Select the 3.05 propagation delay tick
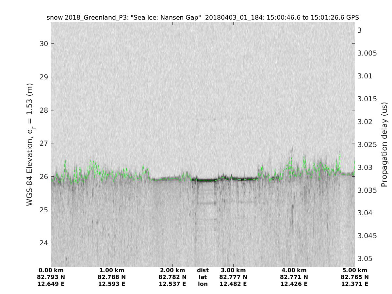The width and height of the screenshot is (392, 294). [x=365, y=258]
